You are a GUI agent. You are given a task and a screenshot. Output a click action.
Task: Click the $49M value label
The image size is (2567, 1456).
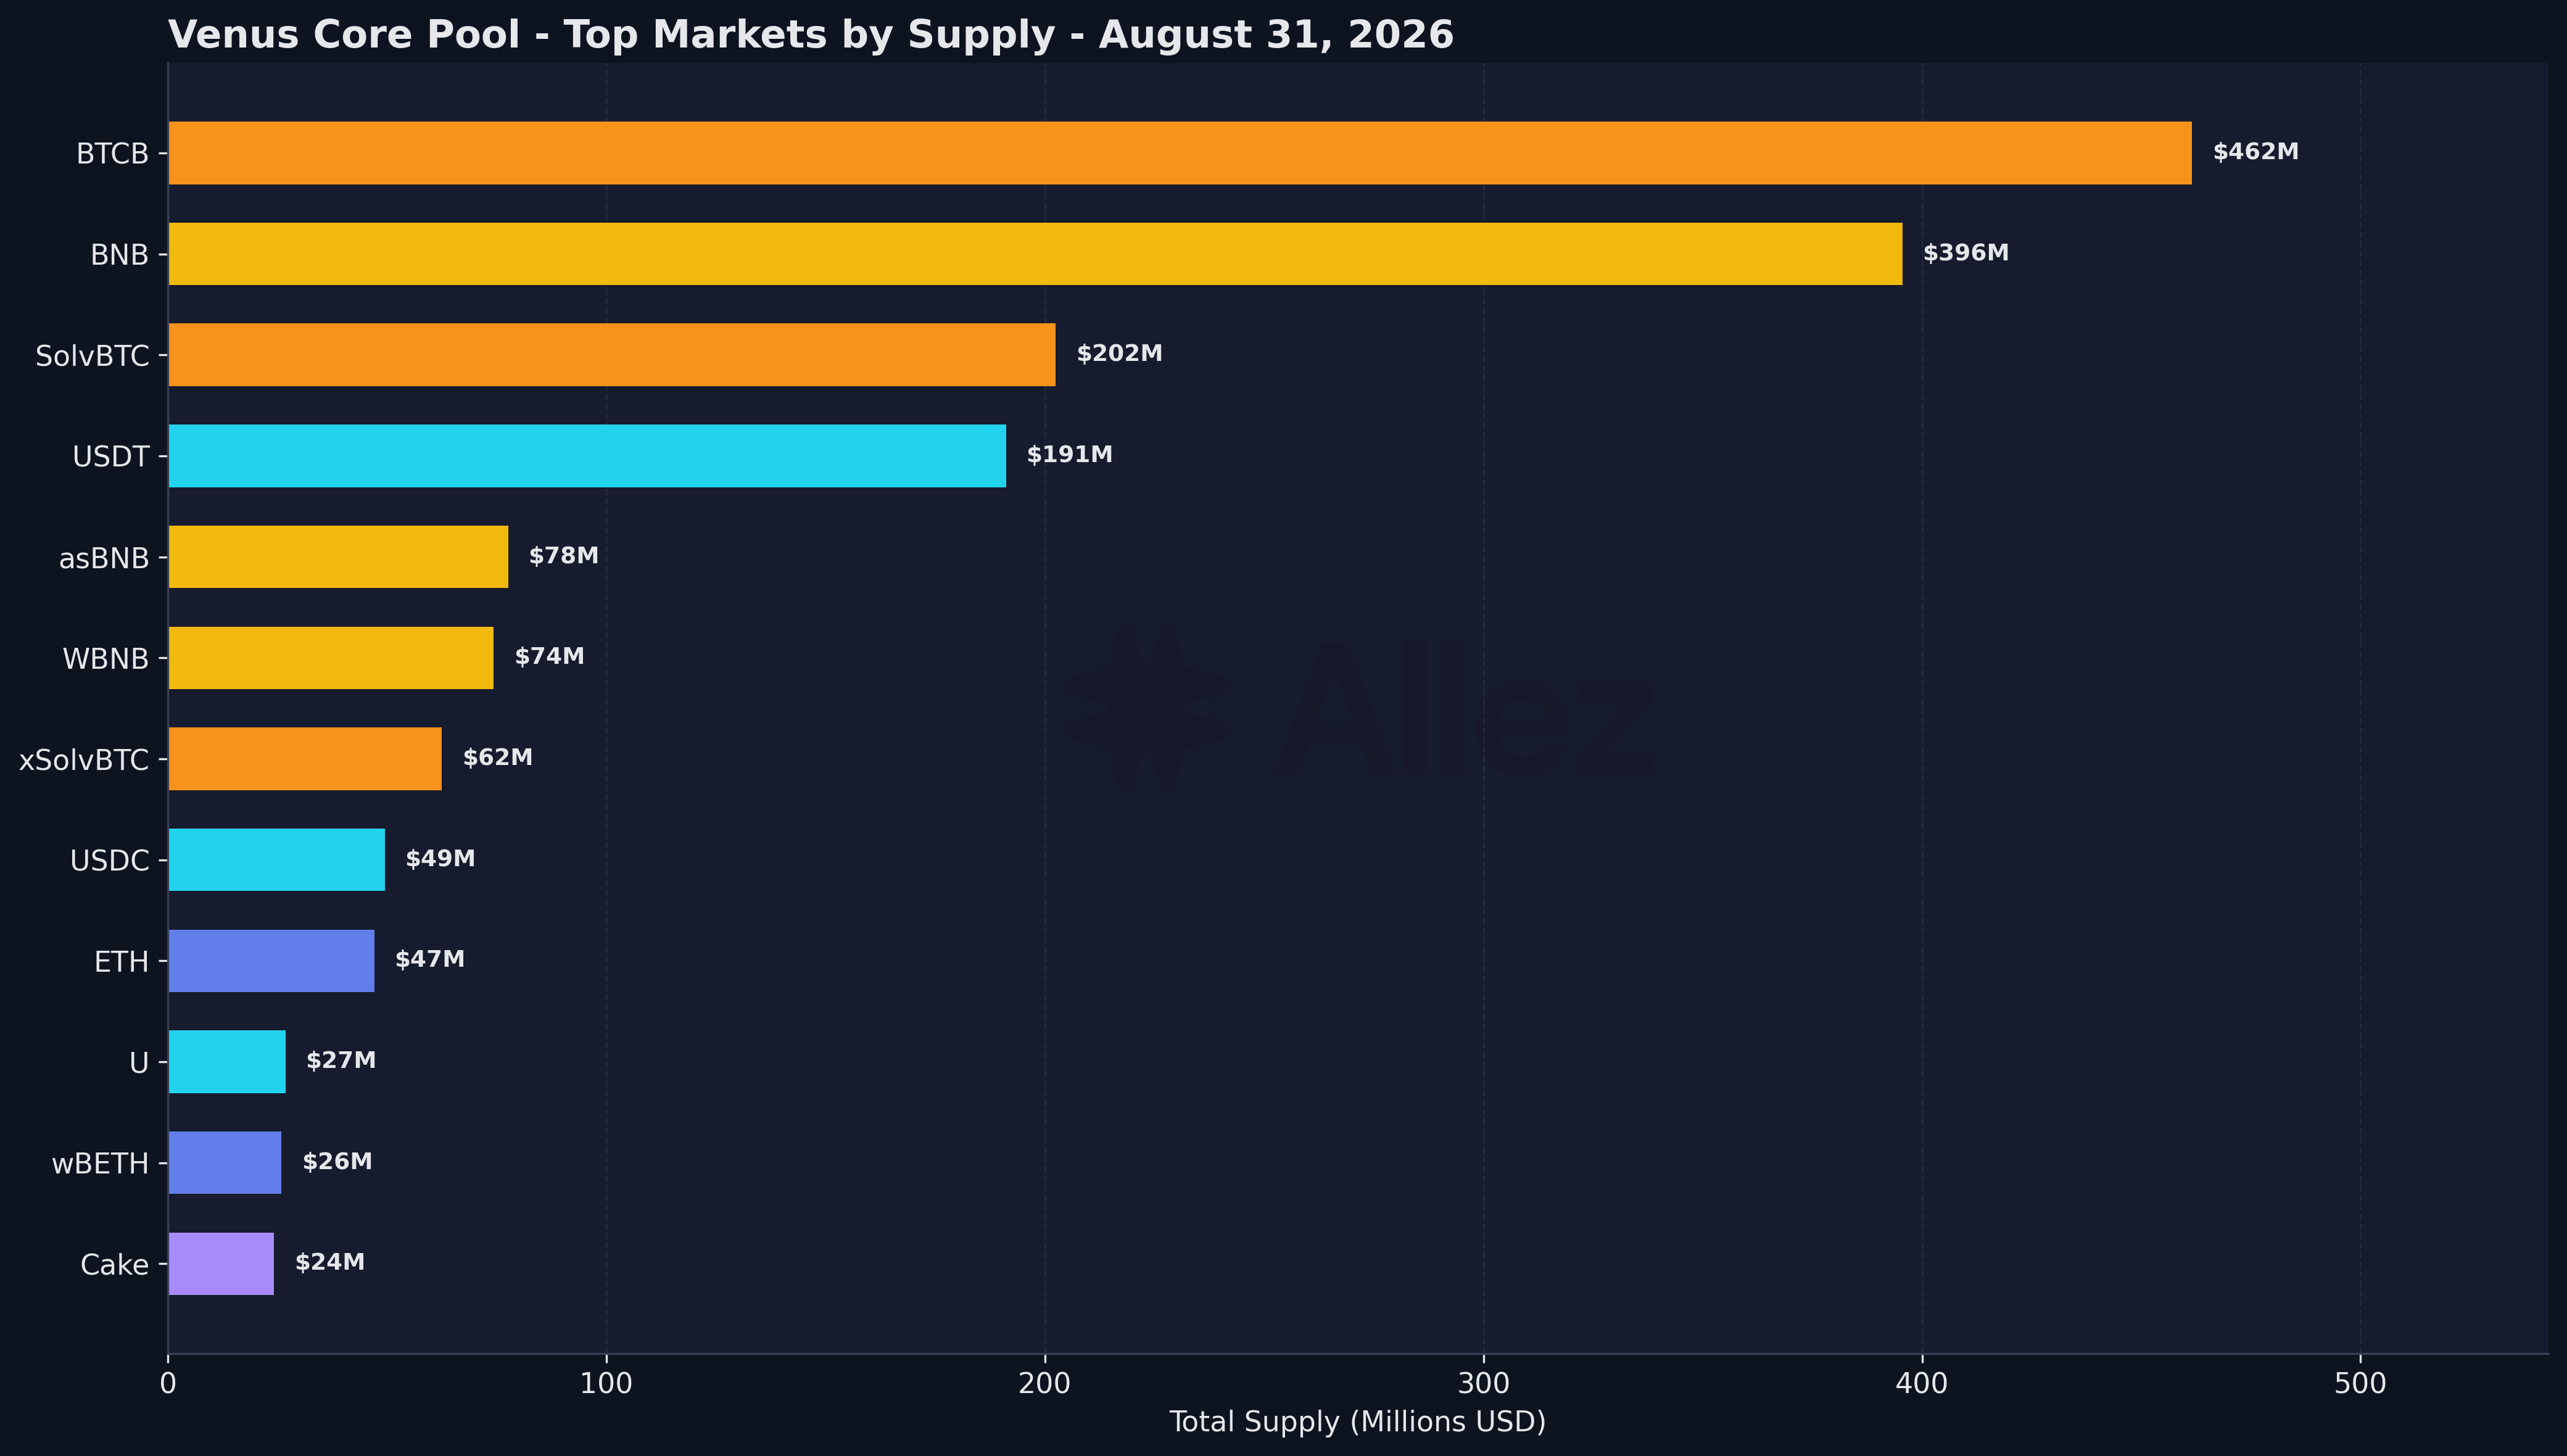[441, 859]
